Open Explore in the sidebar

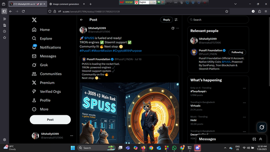(x=42, y=38)
